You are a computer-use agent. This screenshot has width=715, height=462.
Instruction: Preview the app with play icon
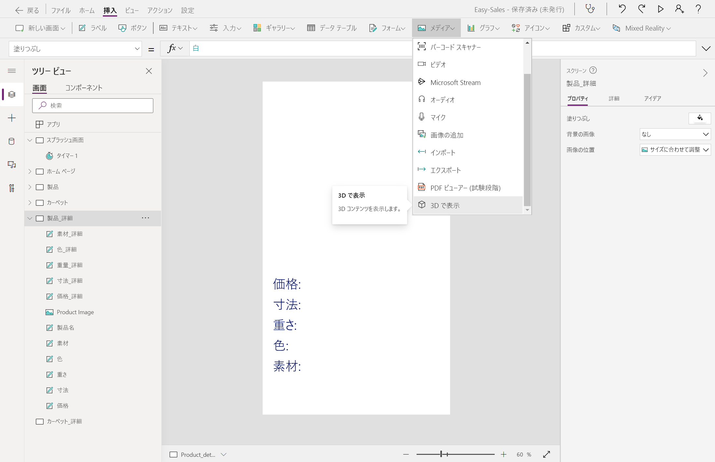(x=660, y=9)
